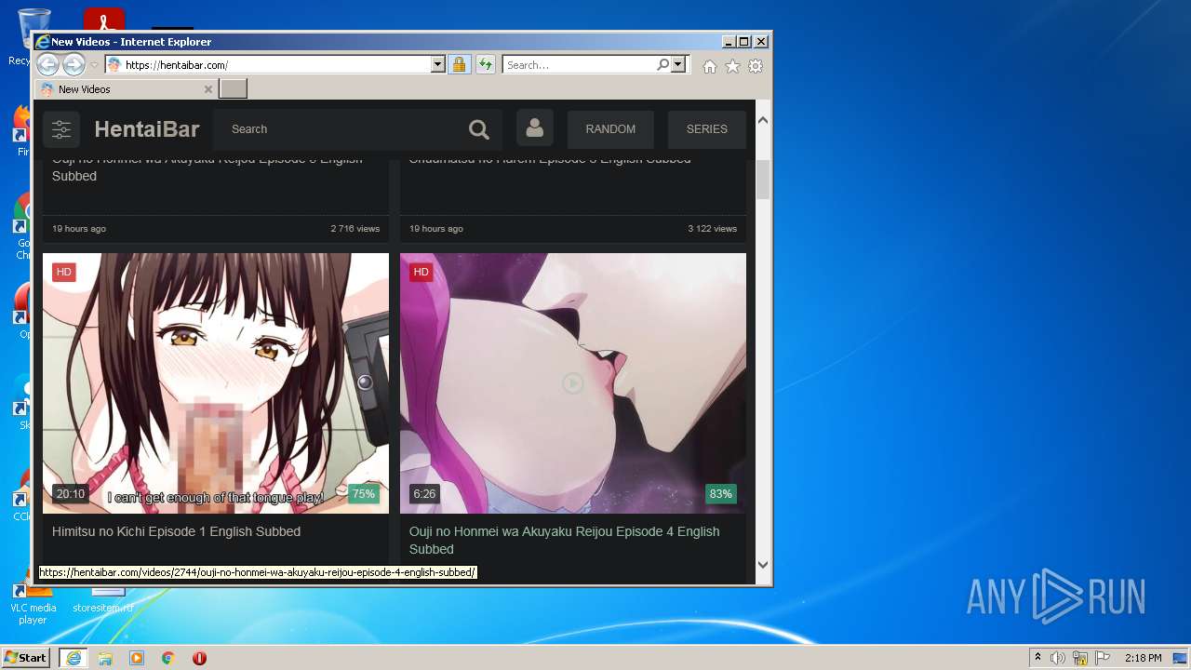This screenshot has width=1191, height=670.
Task: Expand the search provider dropdown arrow
Action: (x=678, y=64)
